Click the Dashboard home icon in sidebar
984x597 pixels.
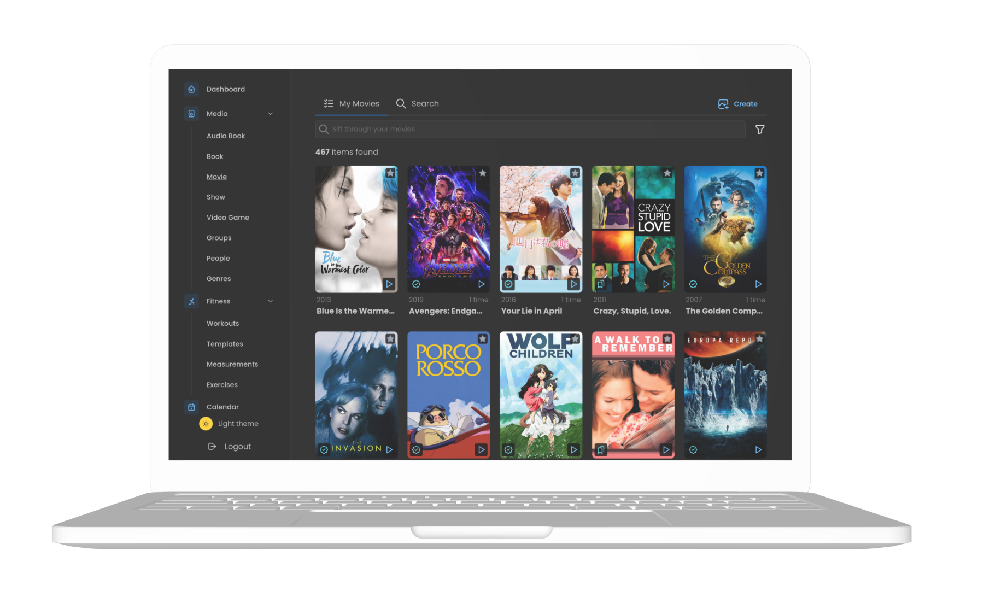point(191,89)
